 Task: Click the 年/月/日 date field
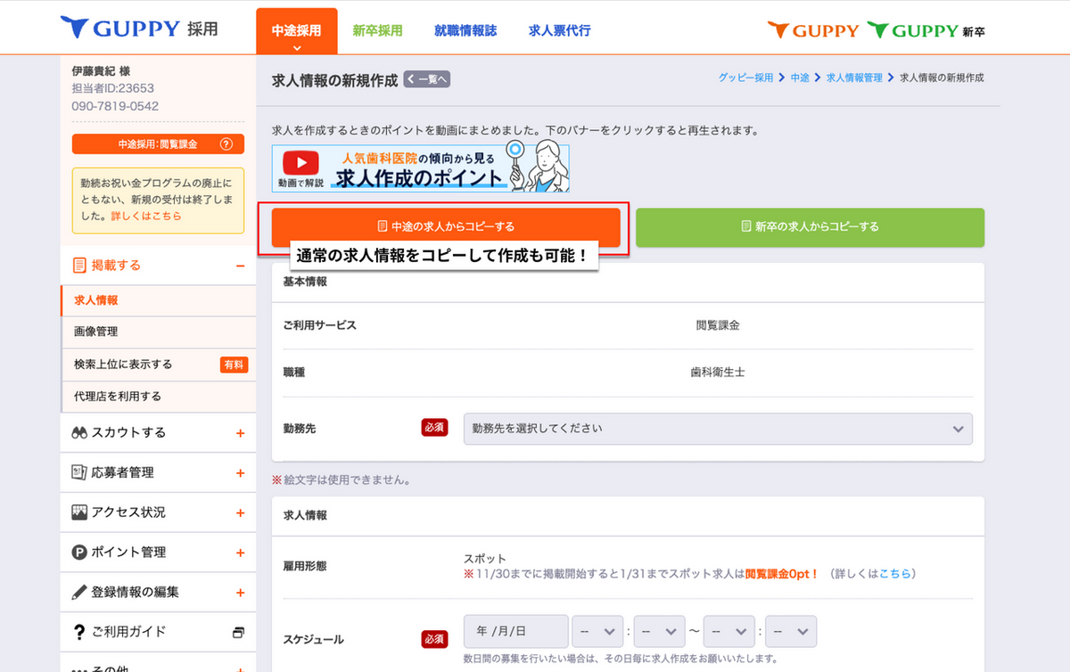[516, 632]
